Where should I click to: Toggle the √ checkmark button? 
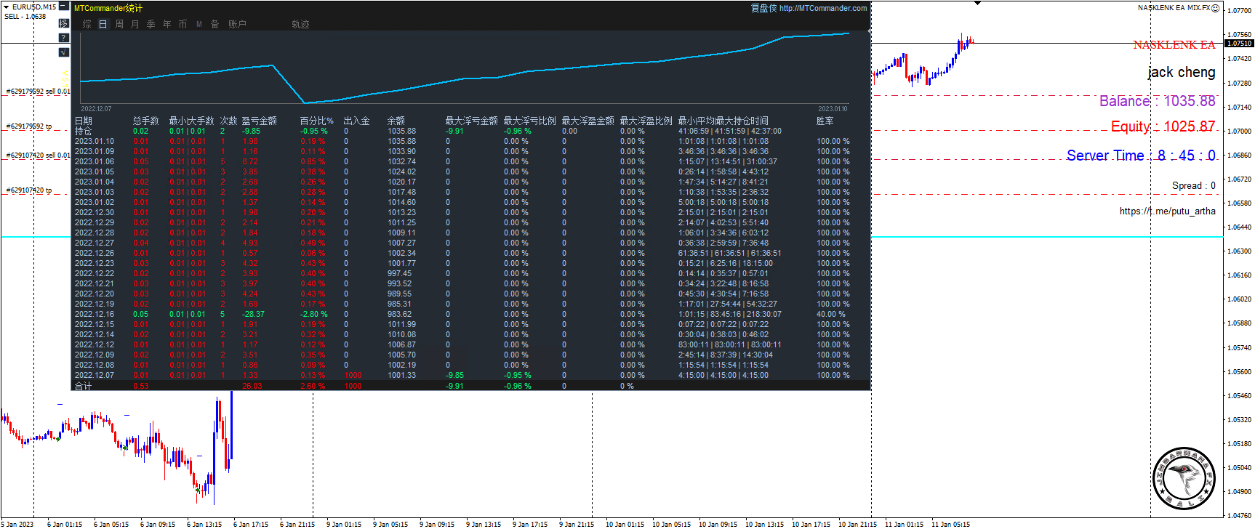[63, 52]
